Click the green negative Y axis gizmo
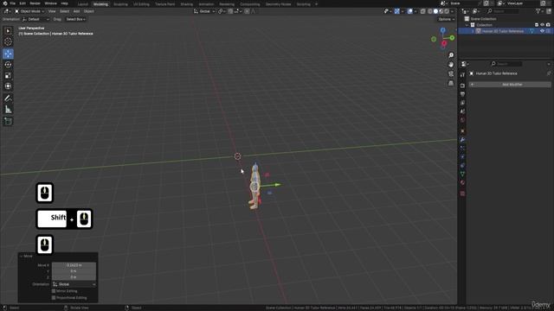Image resolution: width=554 pixels, height=311 pixels. coord(434,39)
